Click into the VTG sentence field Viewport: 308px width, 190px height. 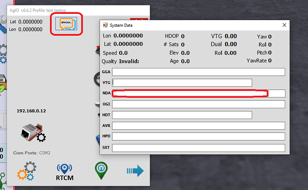tap(182, 83)
